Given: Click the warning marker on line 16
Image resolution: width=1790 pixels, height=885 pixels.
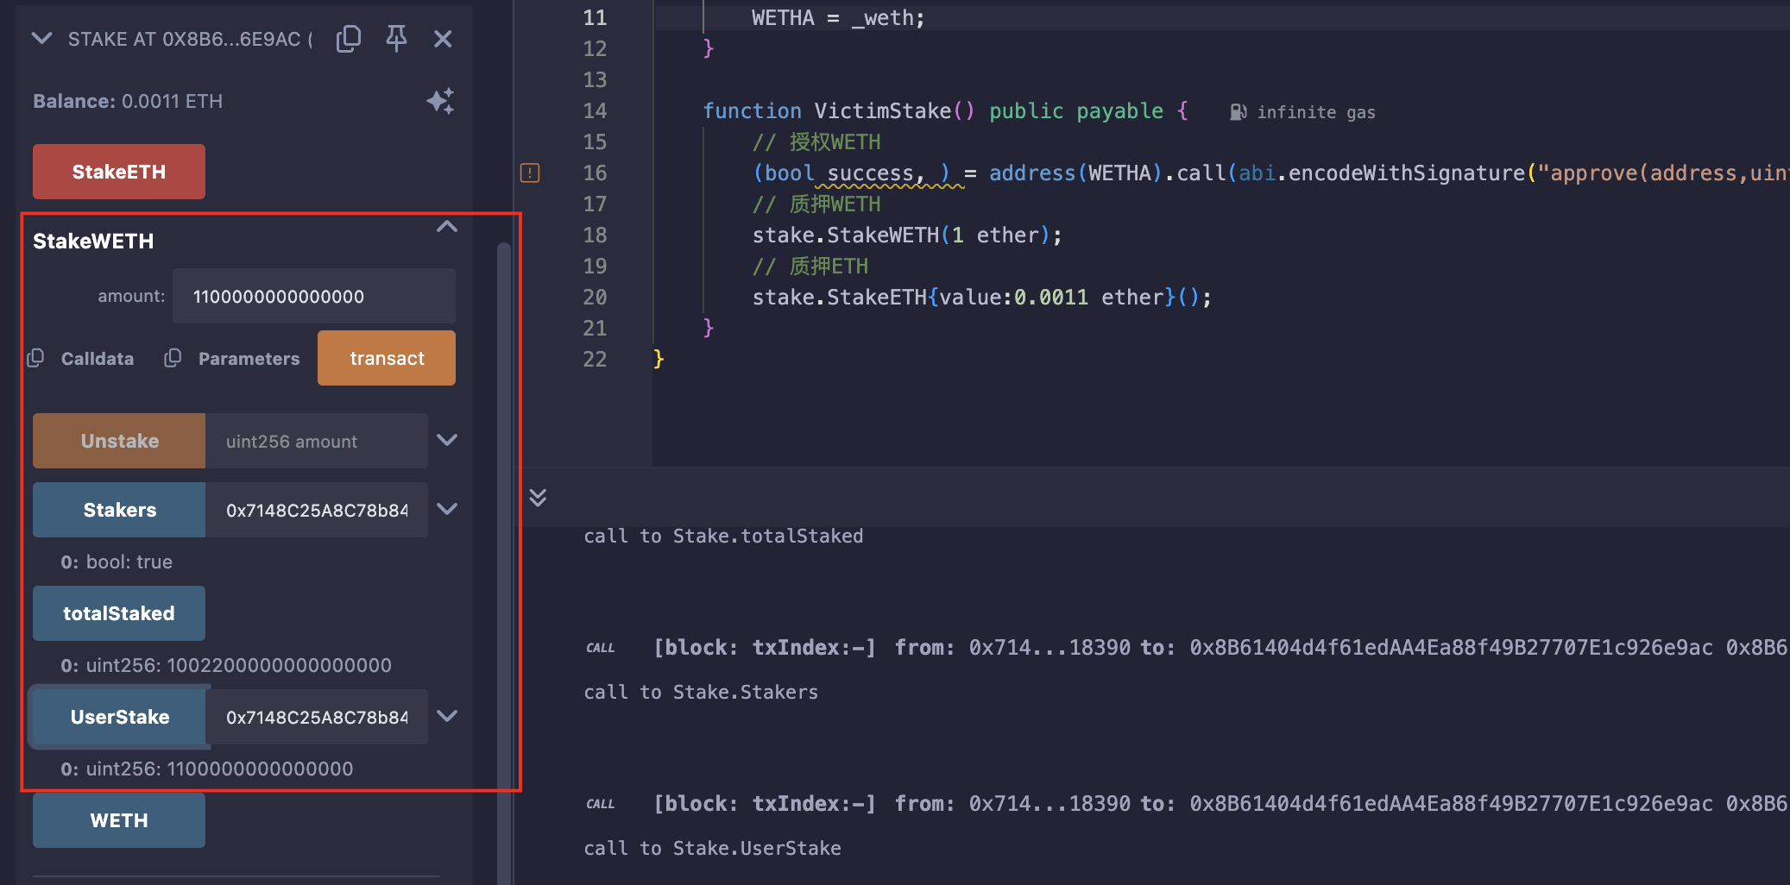Looking at the screenshot, I should click(530, 173).
